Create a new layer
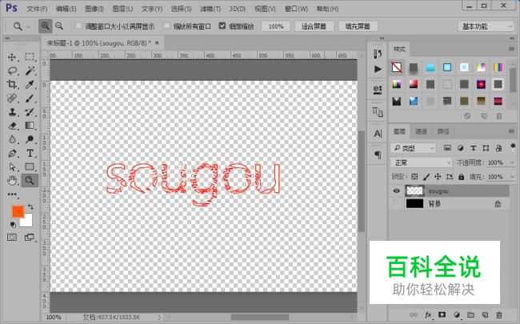Screen dimensions: 520x324 tap(485, 314)
